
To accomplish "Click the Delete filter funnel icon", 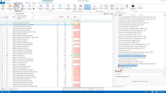I will 75,6.
